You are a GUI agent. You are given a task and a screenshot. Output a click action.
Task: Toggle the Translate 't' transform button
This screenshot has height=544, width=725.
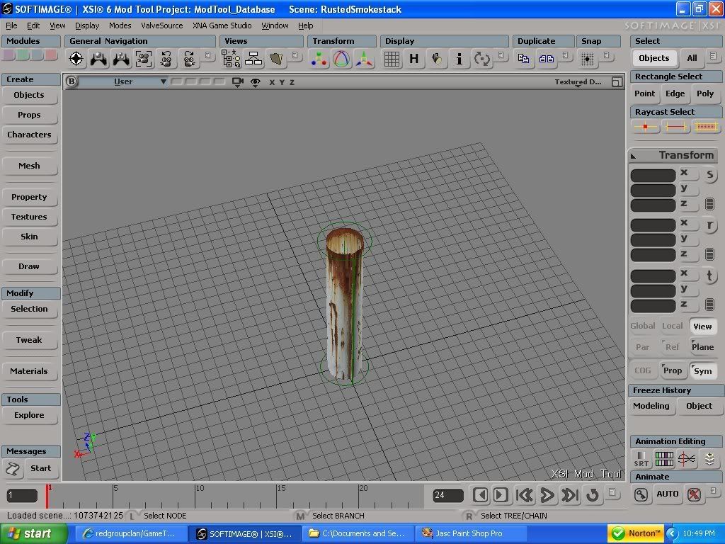point(709,276)
